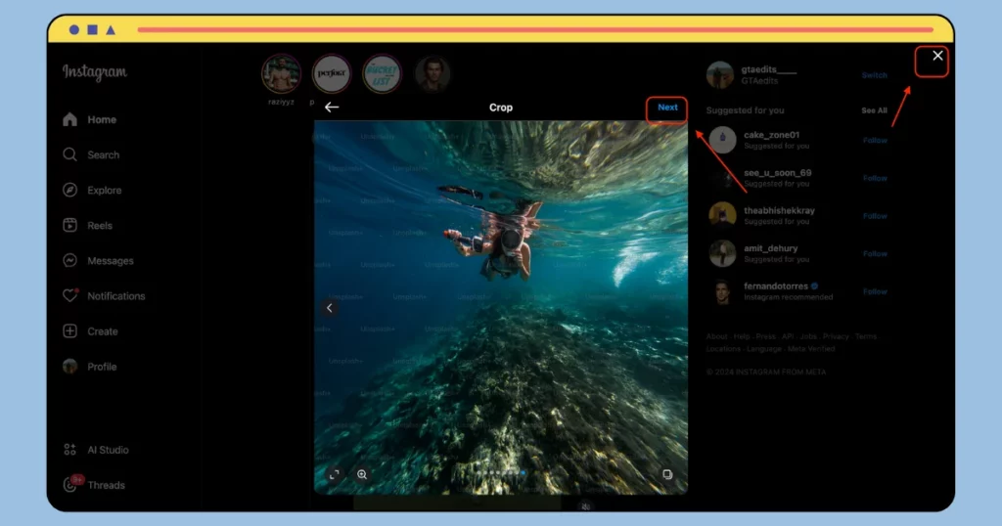The width and height of the screenshot is (1002, 526).
Task: Open Search from the sidebar
Action: point(91,154)
